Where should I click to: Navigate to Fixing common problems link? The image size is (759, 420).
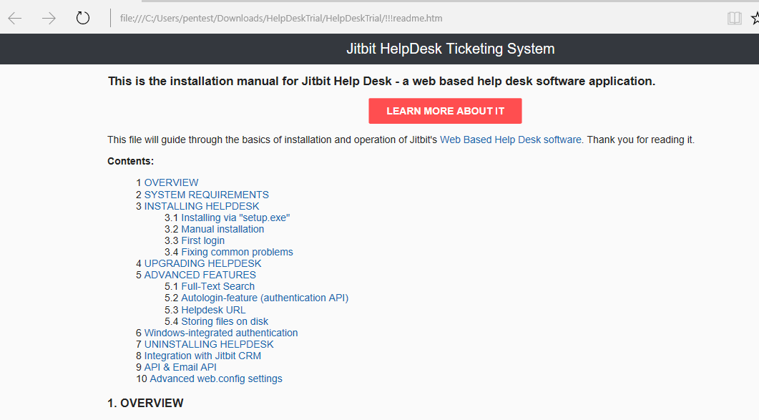(237, 252)
